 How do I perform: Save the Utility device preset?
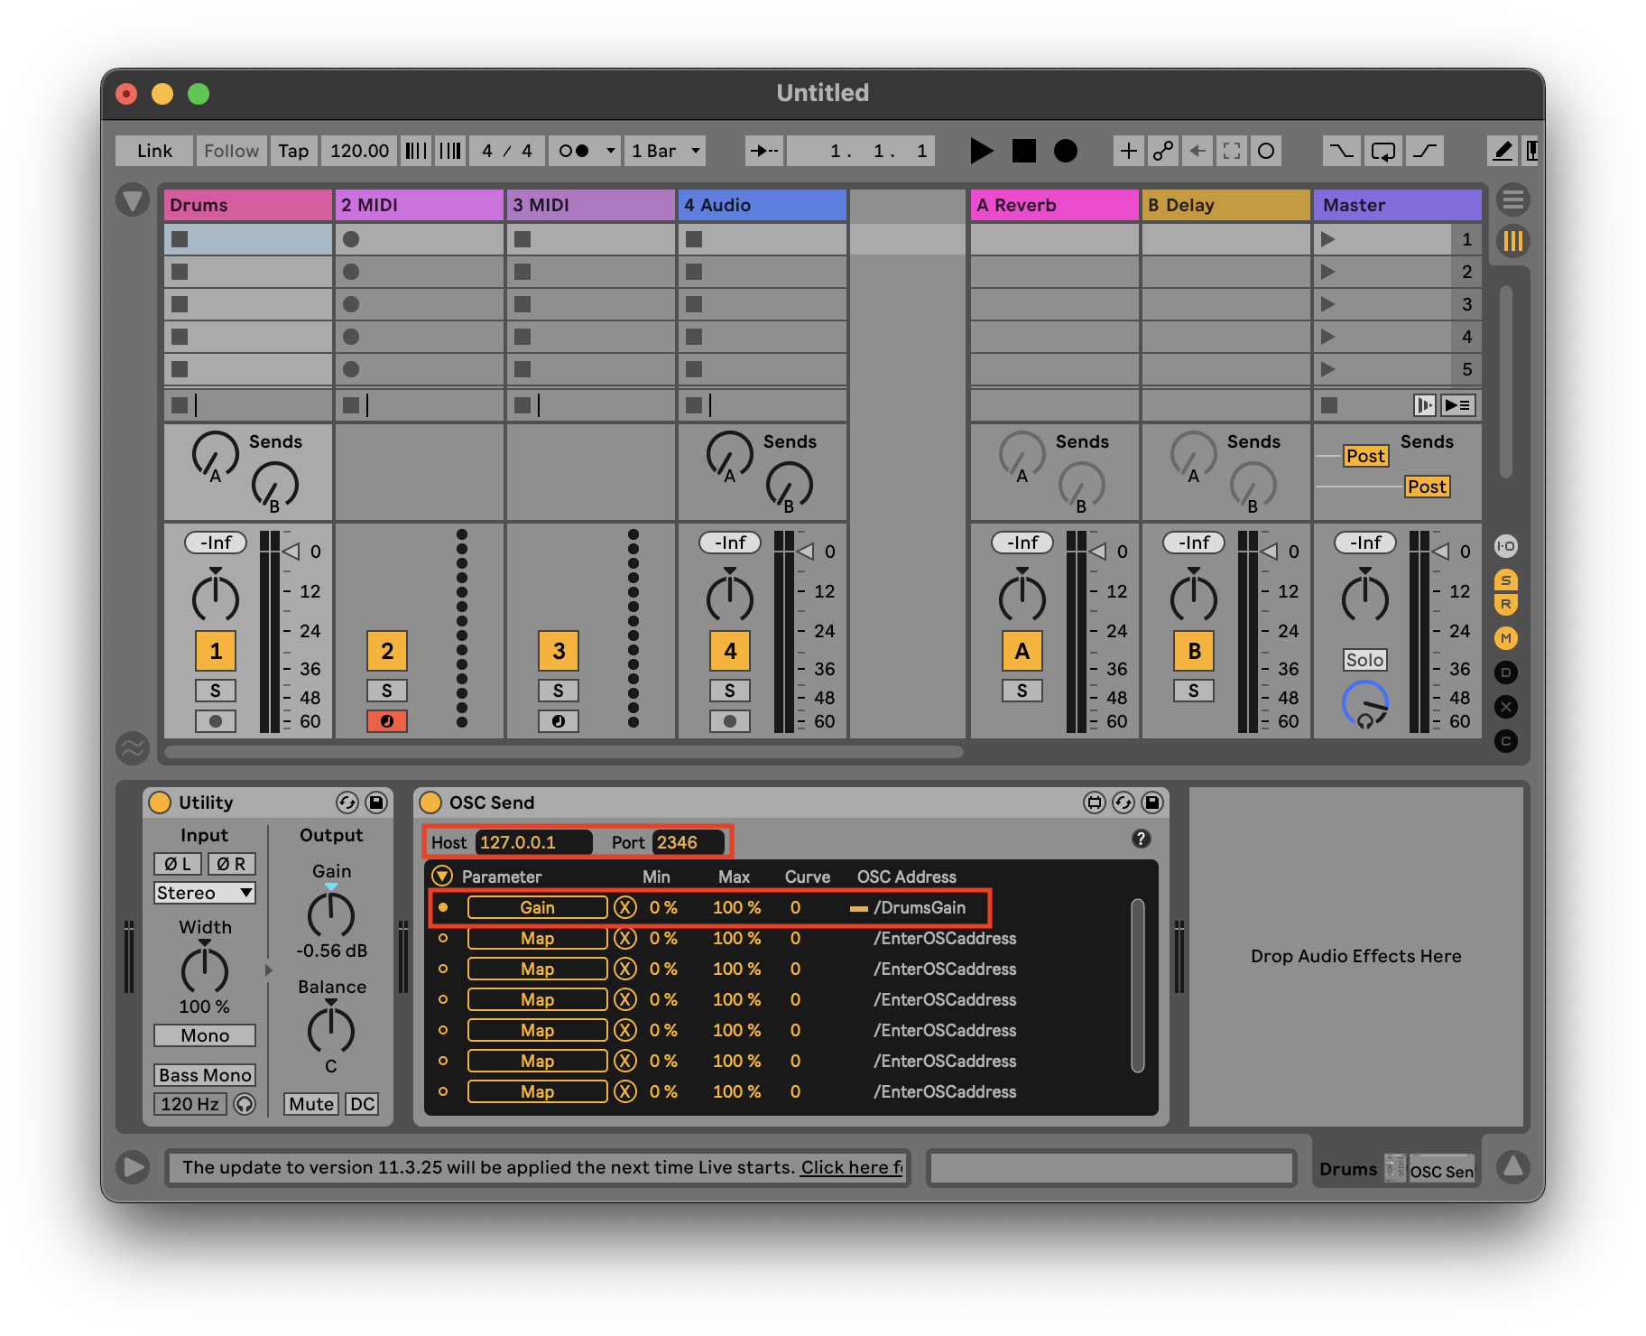(x=376, y=803)
